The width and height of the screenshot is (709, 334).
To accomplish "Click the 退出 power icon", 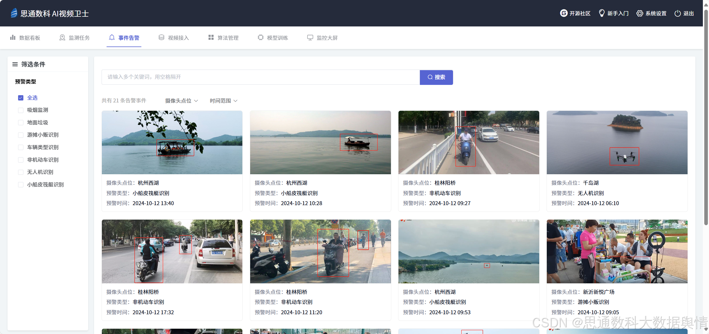I will coord(678,13).
